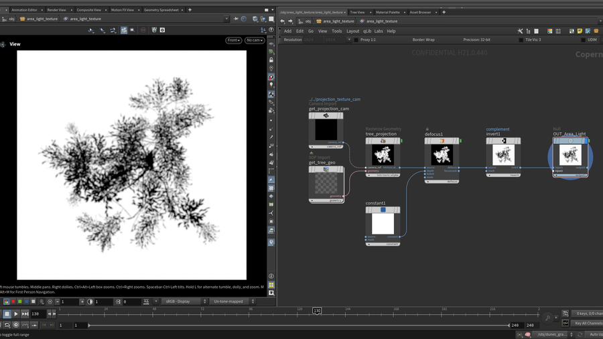Toggle the Tile Vis checkbox
603x339 pixels.
(x=521, y=40)
